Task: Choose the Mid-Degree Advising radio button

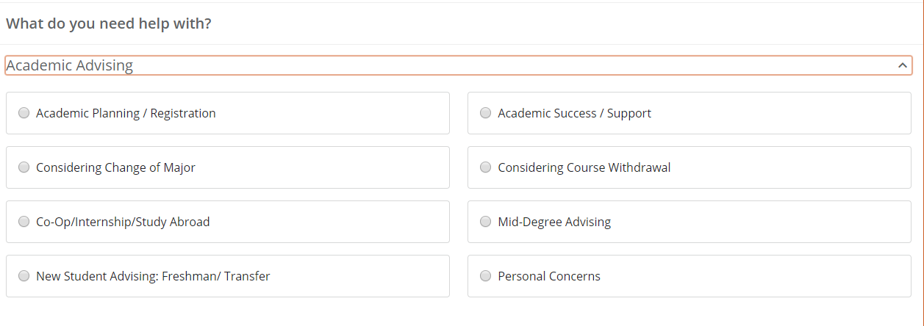Action: tap(485, 222)
